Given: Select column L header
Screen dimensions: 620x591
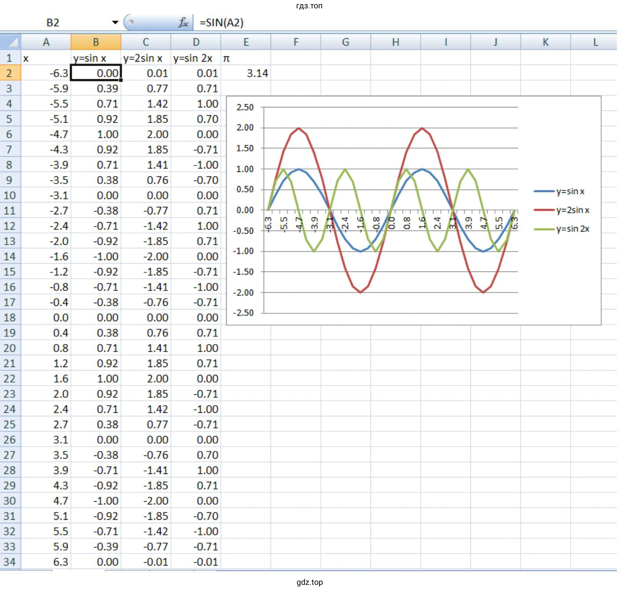Looking at the screenshot, I should (x=595, y=42).
